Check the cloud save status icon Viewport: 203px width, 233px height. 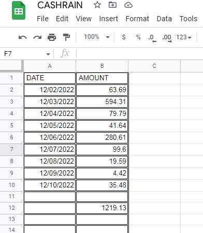coord(128,5)
